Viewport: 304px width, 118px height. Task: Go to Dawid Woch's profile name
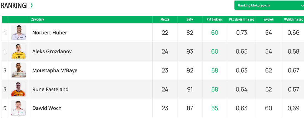click(47, 108)
